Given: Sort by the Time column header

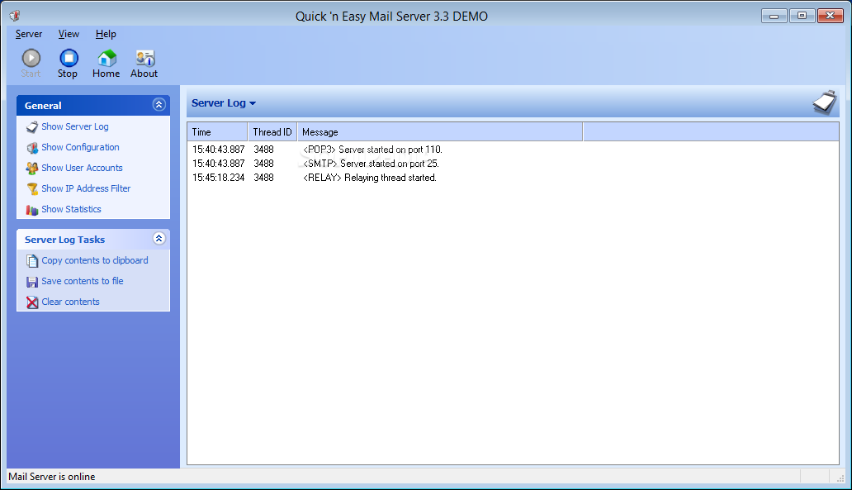Looking at the screenshot, I should point(217,132).
